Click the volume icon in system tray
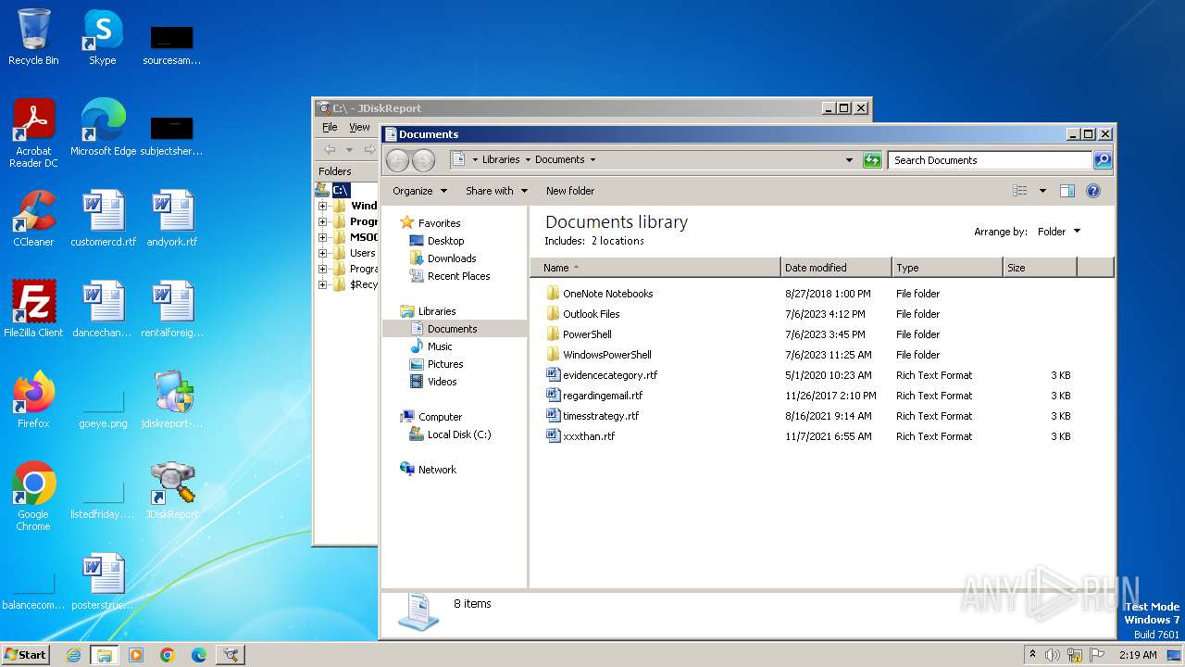1185x667 pixels. click(1053, 655)
